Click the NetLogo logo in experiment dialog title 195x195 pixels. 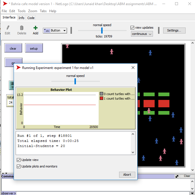(19, 68)
